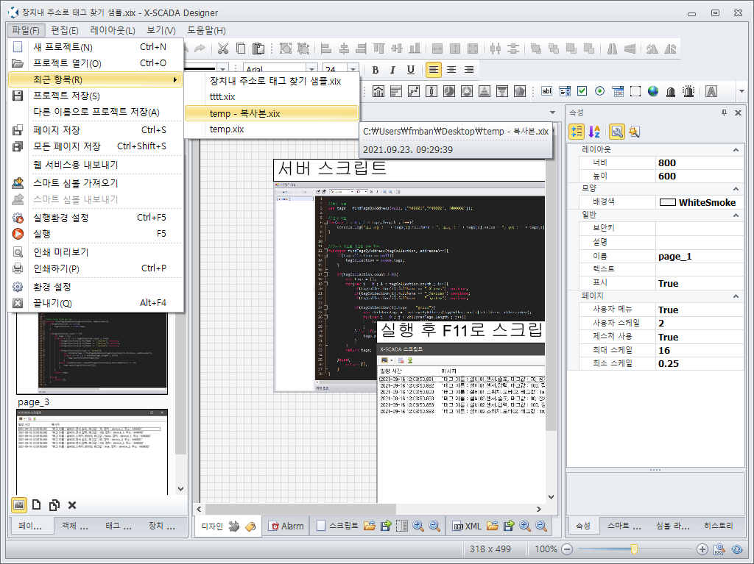
Task: Set text alignment to left
Action: pos(433,70)
